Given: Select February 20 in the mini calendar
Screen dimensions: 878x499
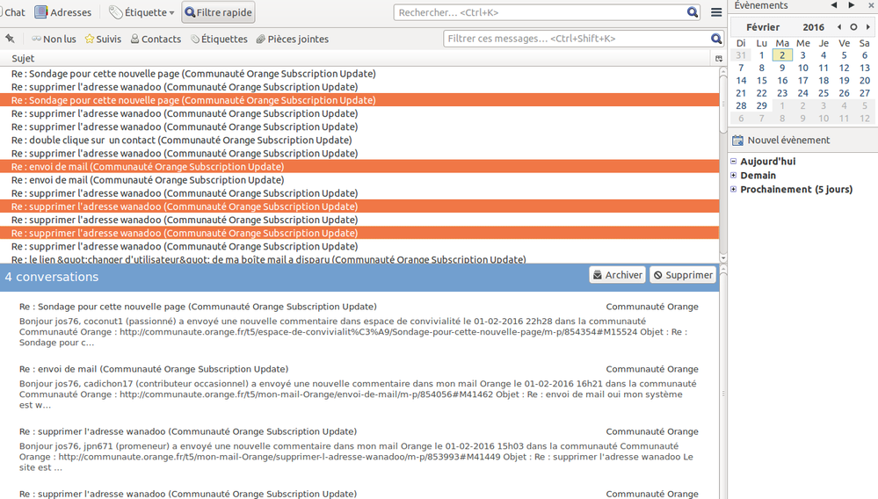Looking at the screenshot, I should click(865, 81).
